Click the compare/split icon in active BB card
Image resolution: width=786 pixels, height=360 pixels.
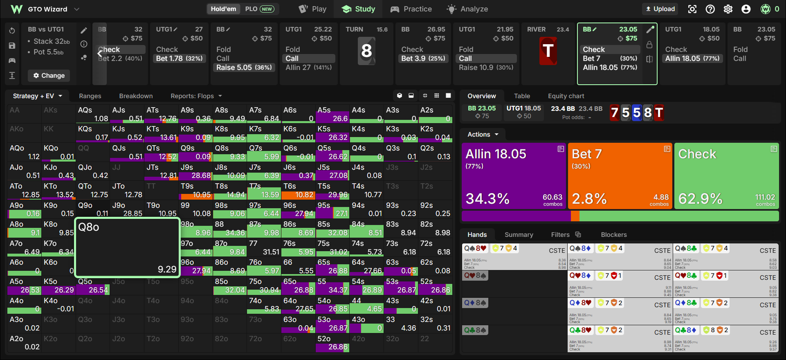click(x=649, y=59)
